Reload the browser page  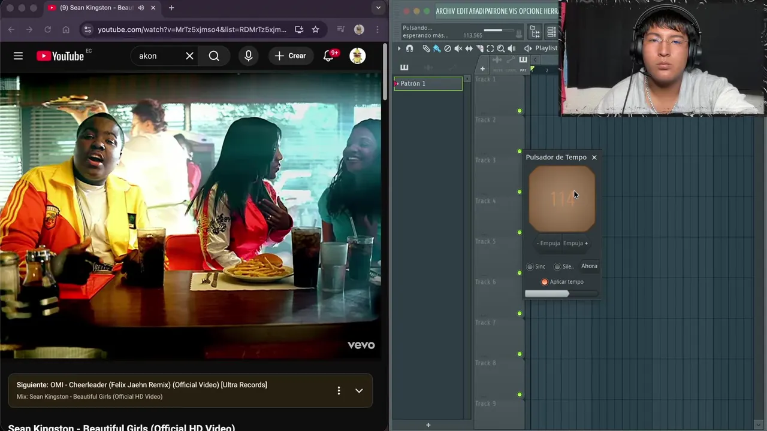pos(47,29)
